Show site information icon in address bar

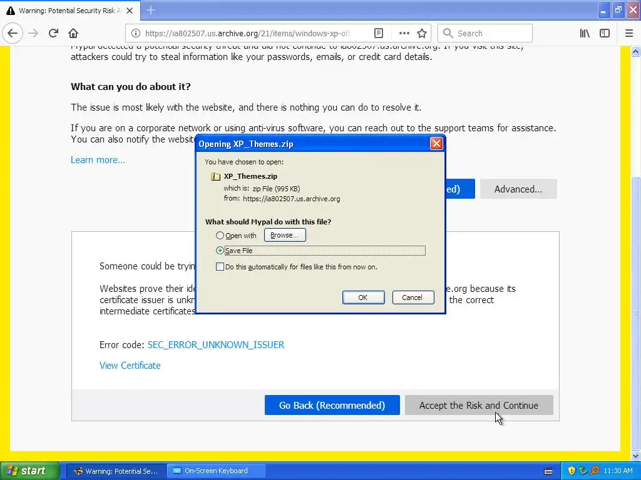(136, 34)
